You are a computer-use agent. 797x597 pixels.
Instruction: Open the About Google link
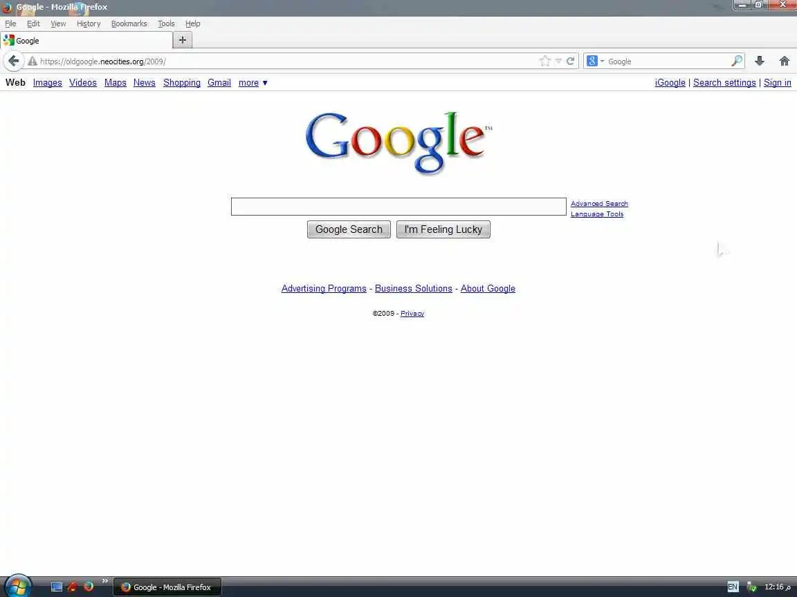coord(488,288)
